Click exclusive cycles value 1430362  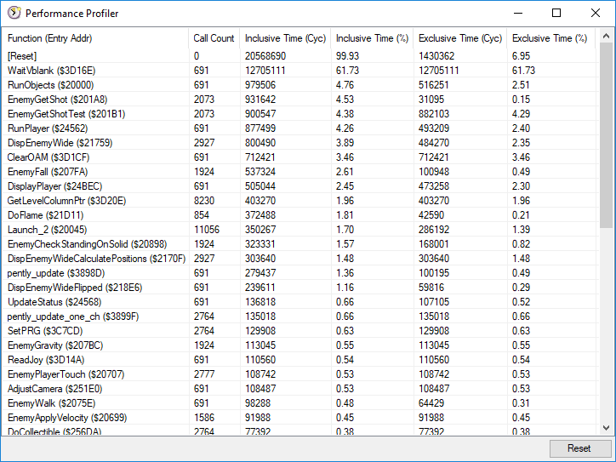tap(436, 56)
